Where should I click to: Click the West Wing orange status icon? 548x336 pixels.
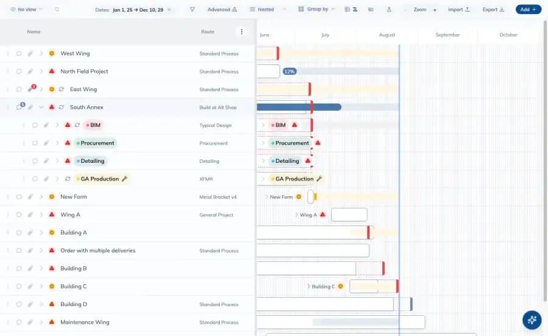coord(52,53)
